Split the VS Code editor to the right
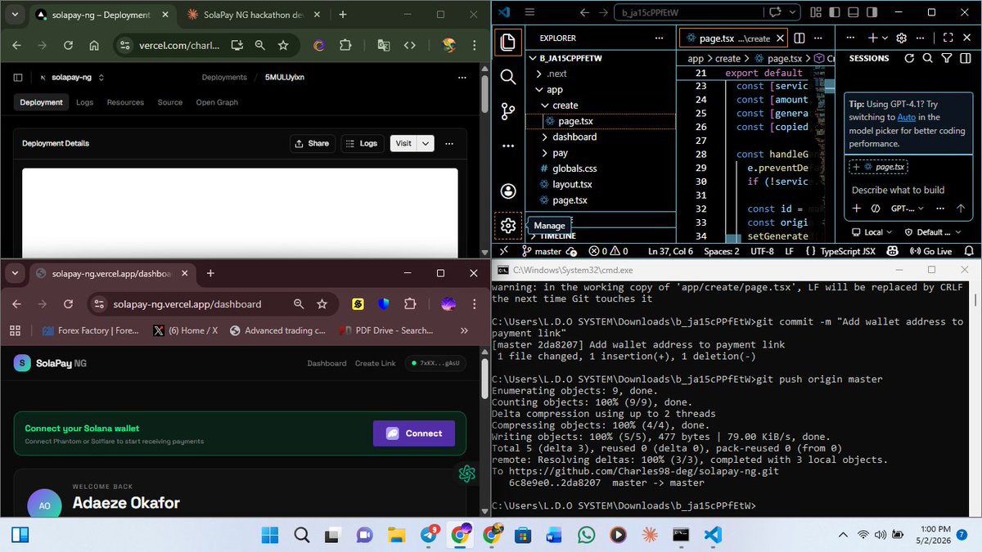 800,38
